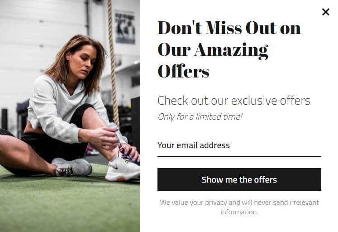Image resolution: width=338 pixels, height=232 pixels.
Task: Click the white sneaker being laced up
Action: tap(122, 168)
